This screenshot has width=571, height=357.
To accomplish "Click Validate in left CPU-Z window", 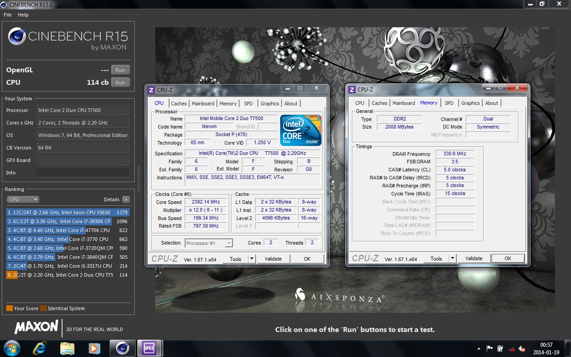I will coord(273,259).
